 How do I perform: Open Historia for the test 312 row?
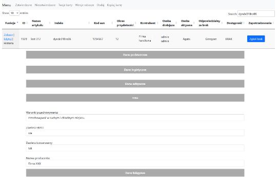pos(9,43)
